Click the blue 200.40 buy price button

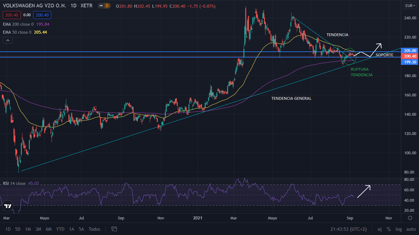click(42, 15)
